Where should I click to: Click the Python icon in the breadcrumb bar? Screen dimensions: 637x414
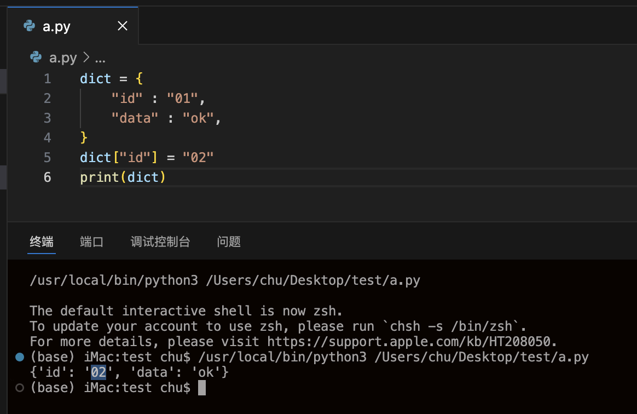pos(36,57)
